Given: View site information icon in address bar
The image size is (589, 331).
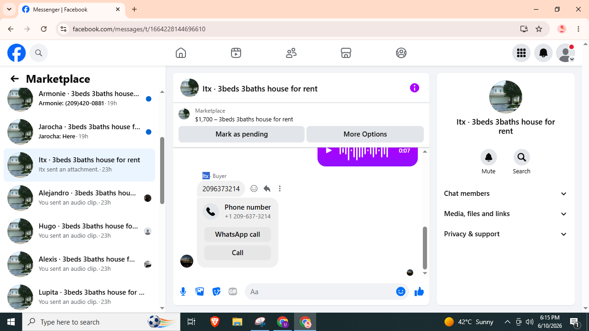Looking at the screenshot, I should (64, 29).
